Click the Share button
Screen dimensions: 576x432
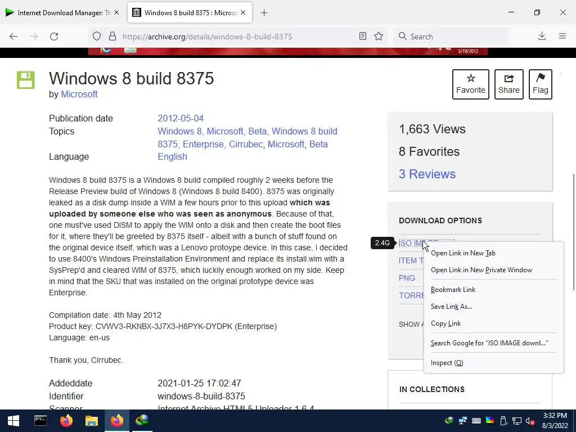508,84
